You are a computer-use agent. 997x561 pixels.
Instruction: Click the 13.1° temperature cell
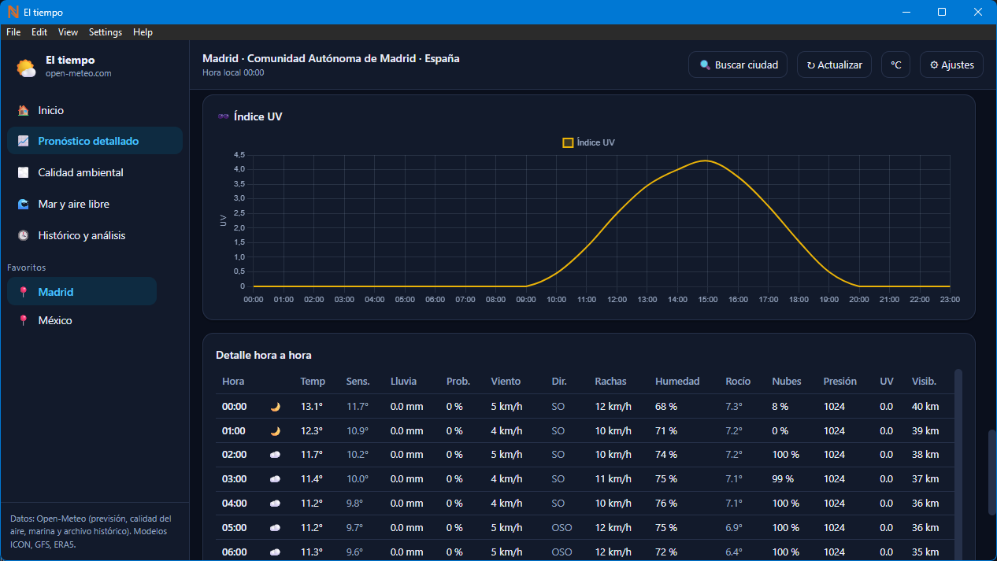click(312, 407)
